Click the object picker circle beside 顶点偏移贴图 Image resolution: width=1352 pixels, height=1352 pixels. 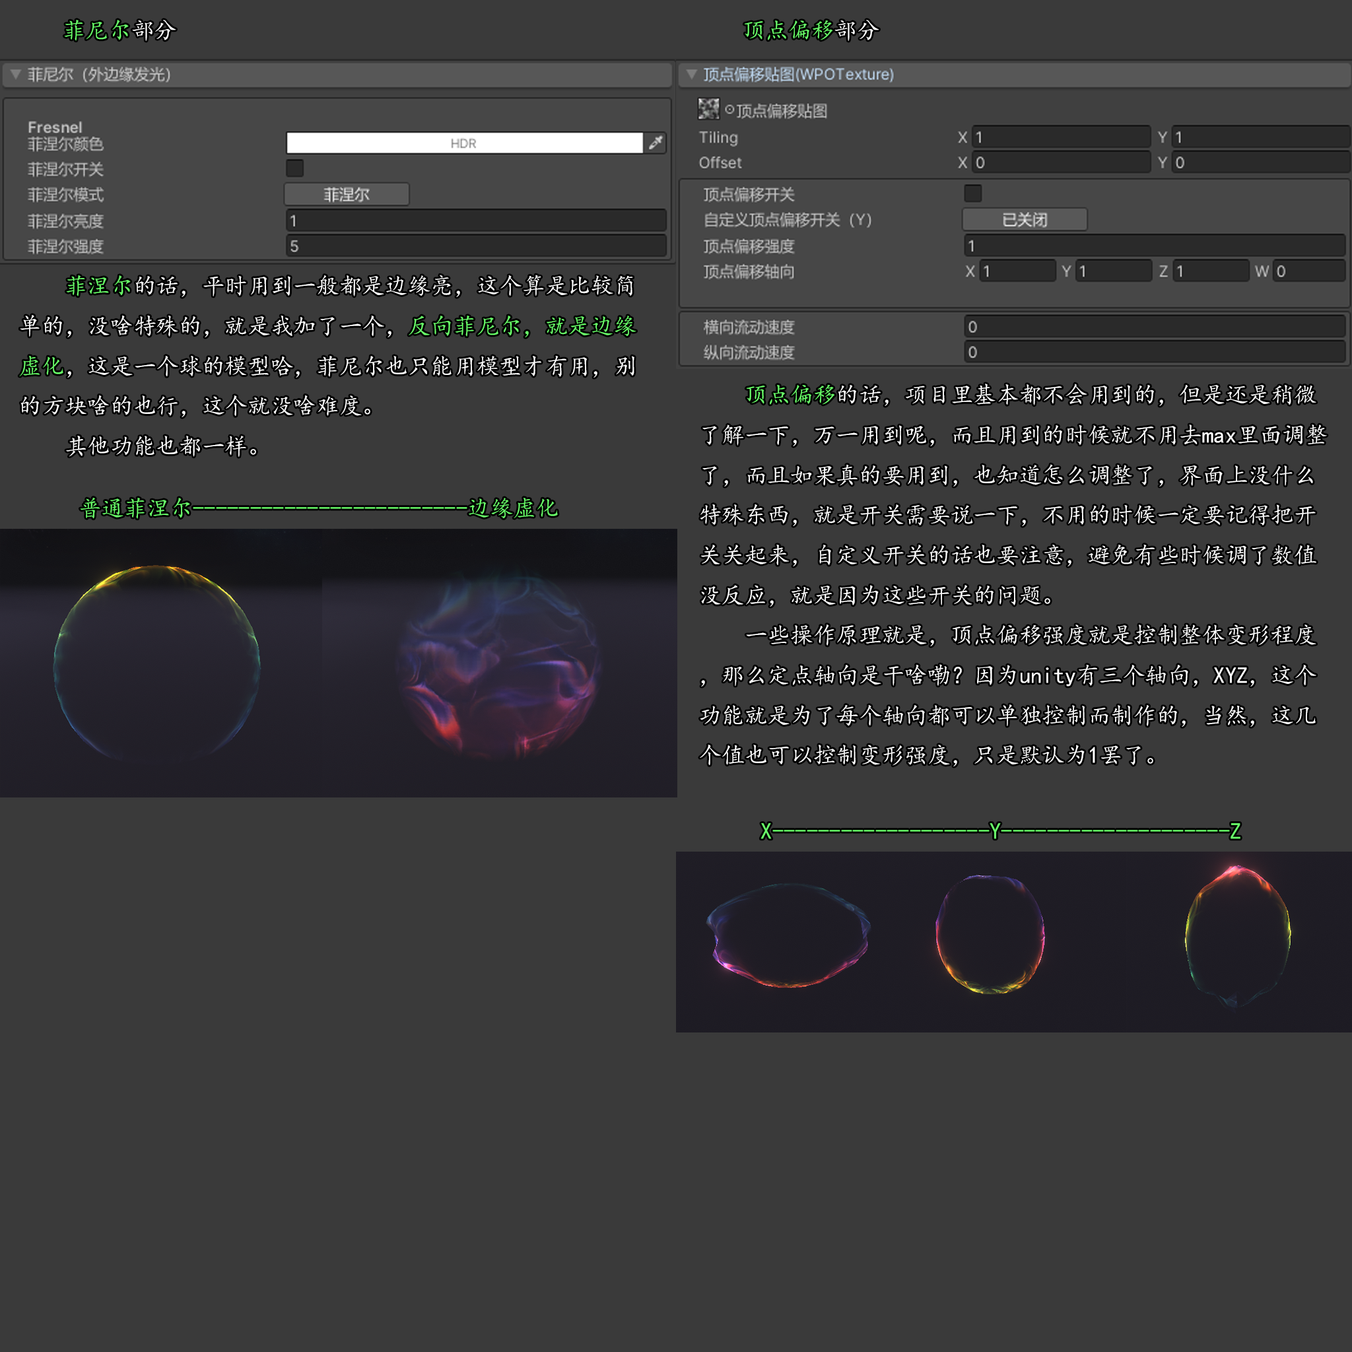point(729,110)
